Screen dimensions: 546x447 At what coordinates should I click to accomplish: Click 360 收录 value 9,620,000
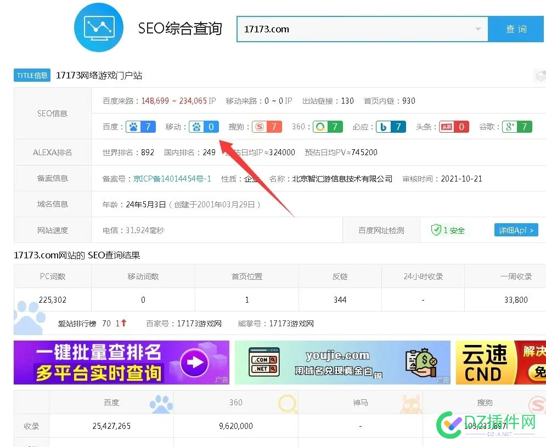point(236,426)
